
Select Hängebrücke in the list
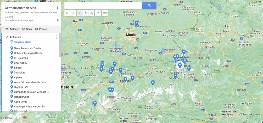[21, 97]
